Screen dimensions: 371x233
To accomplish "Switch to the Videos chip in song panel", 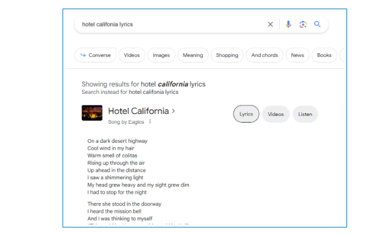I will point(276,114).
